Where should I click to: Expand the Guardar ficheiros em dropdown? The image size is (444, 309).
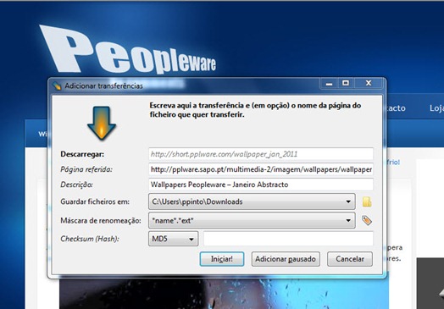click(348, 201)
